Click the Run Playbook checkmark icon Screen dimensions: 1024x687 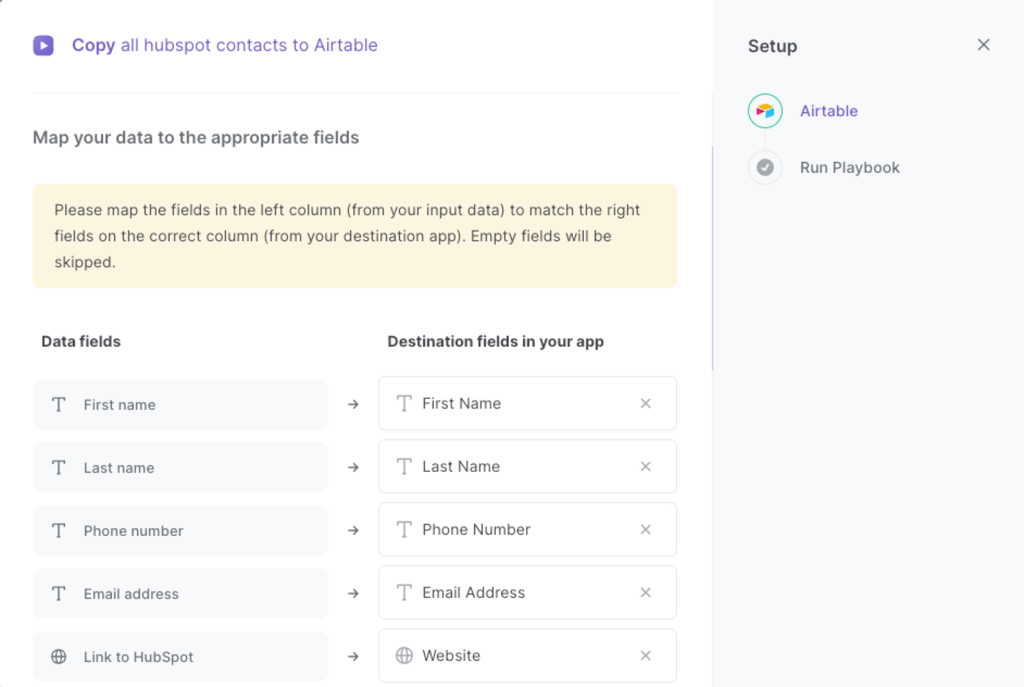pos(765,167)
